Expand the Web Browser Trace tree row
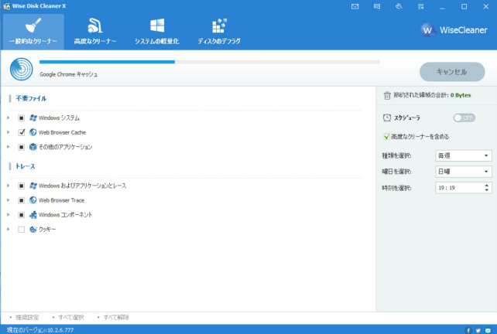This screenshot has width=497, height=334. coord(9,200)
